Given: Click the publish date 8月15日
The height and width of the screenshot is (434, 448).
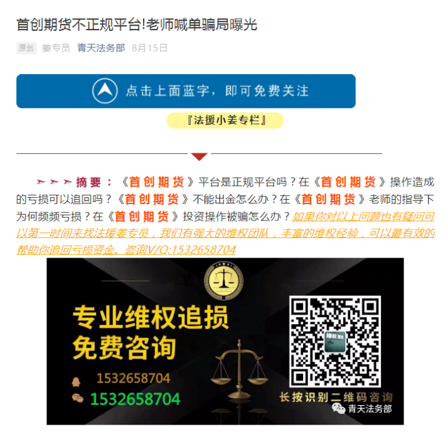Looking at the screenshot, I should point(149,48).
